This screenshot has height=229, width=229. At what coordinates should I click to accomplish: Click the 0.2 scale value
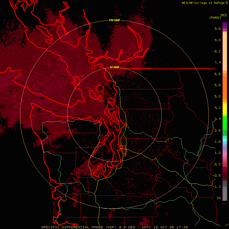(218, 164)
